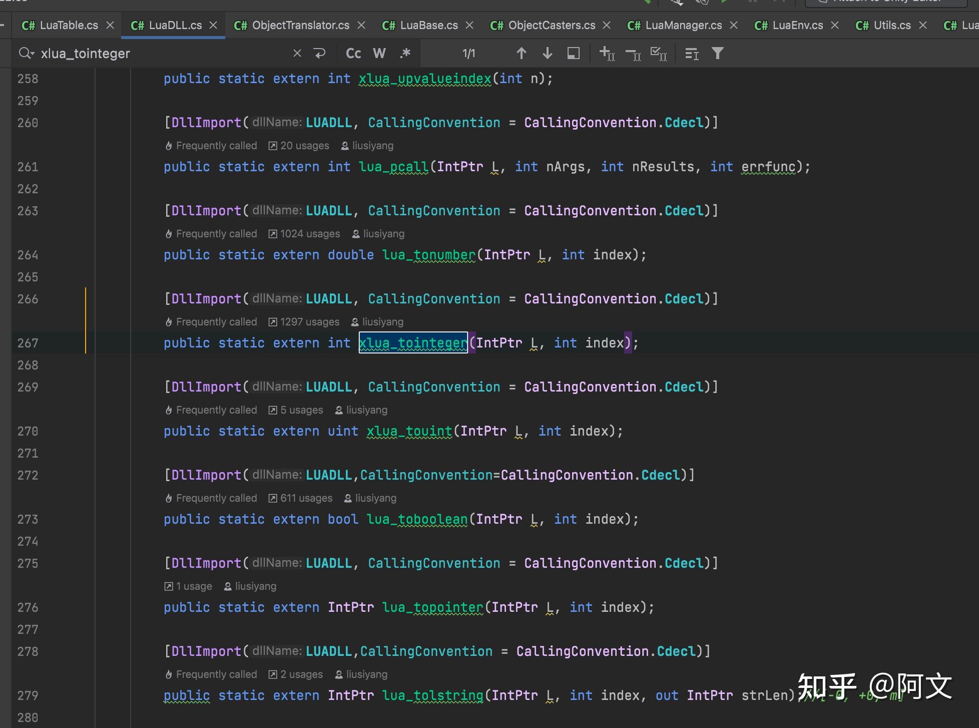
Task: Enable match case with the Cc toggle
Action: (353, 53)
